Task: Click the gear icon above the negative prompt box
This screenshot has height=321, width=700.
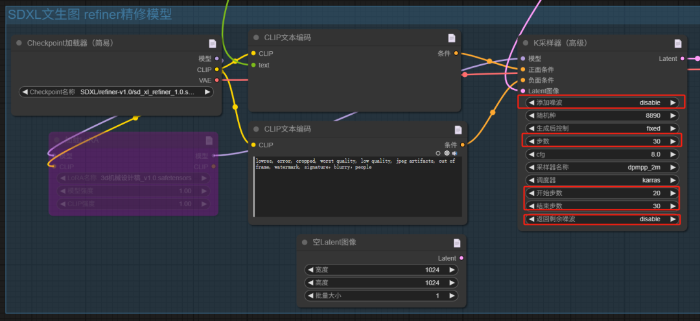Action: pos(447,152)
